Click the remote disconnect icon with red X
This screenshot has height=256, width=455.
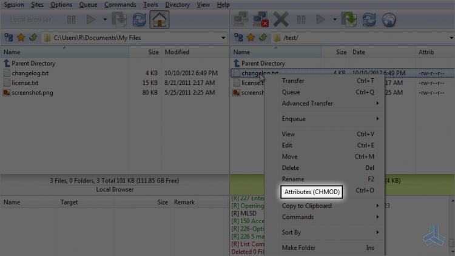point(261,19)
